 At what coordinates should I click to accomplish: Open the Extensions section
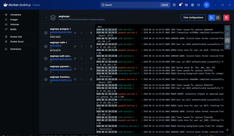[16, 49]
